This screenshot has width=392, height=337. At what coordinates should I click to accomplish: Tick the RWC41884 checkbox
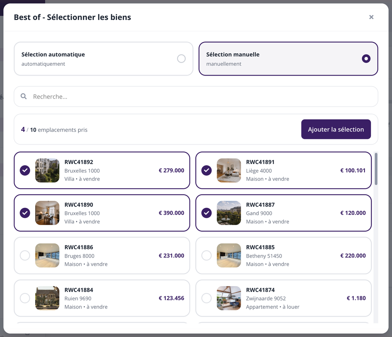[25, 298]
